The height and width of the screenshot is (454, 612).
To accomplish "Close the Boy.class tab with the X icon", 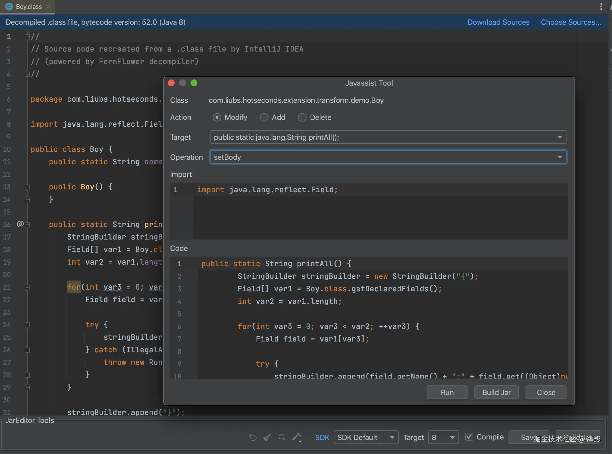I will coord(48,7).
